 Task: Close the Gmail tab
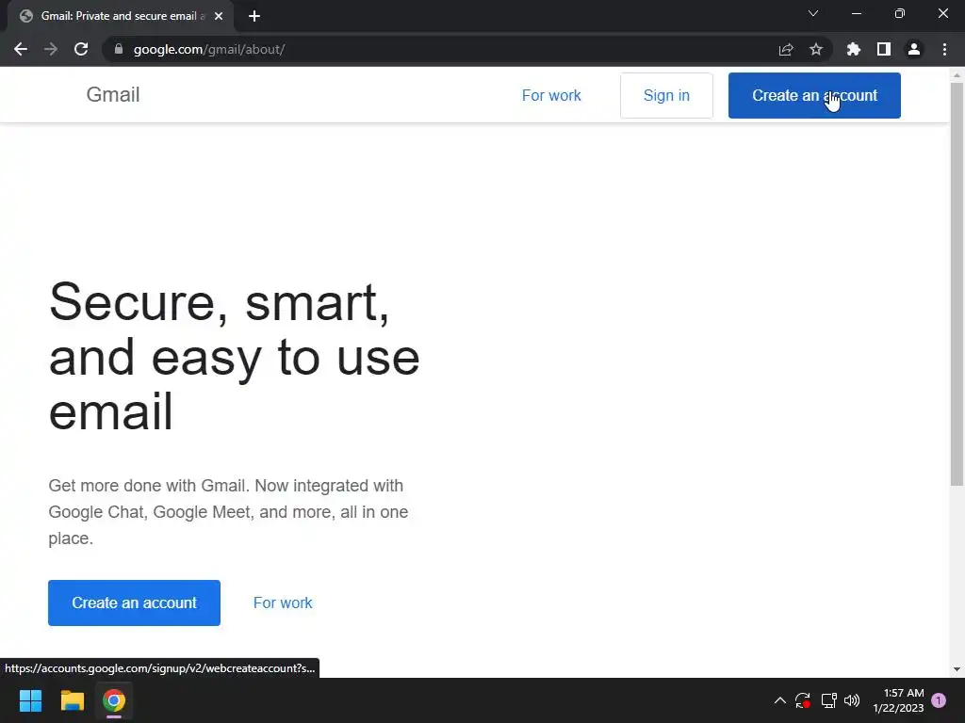(x=219, y=16)
